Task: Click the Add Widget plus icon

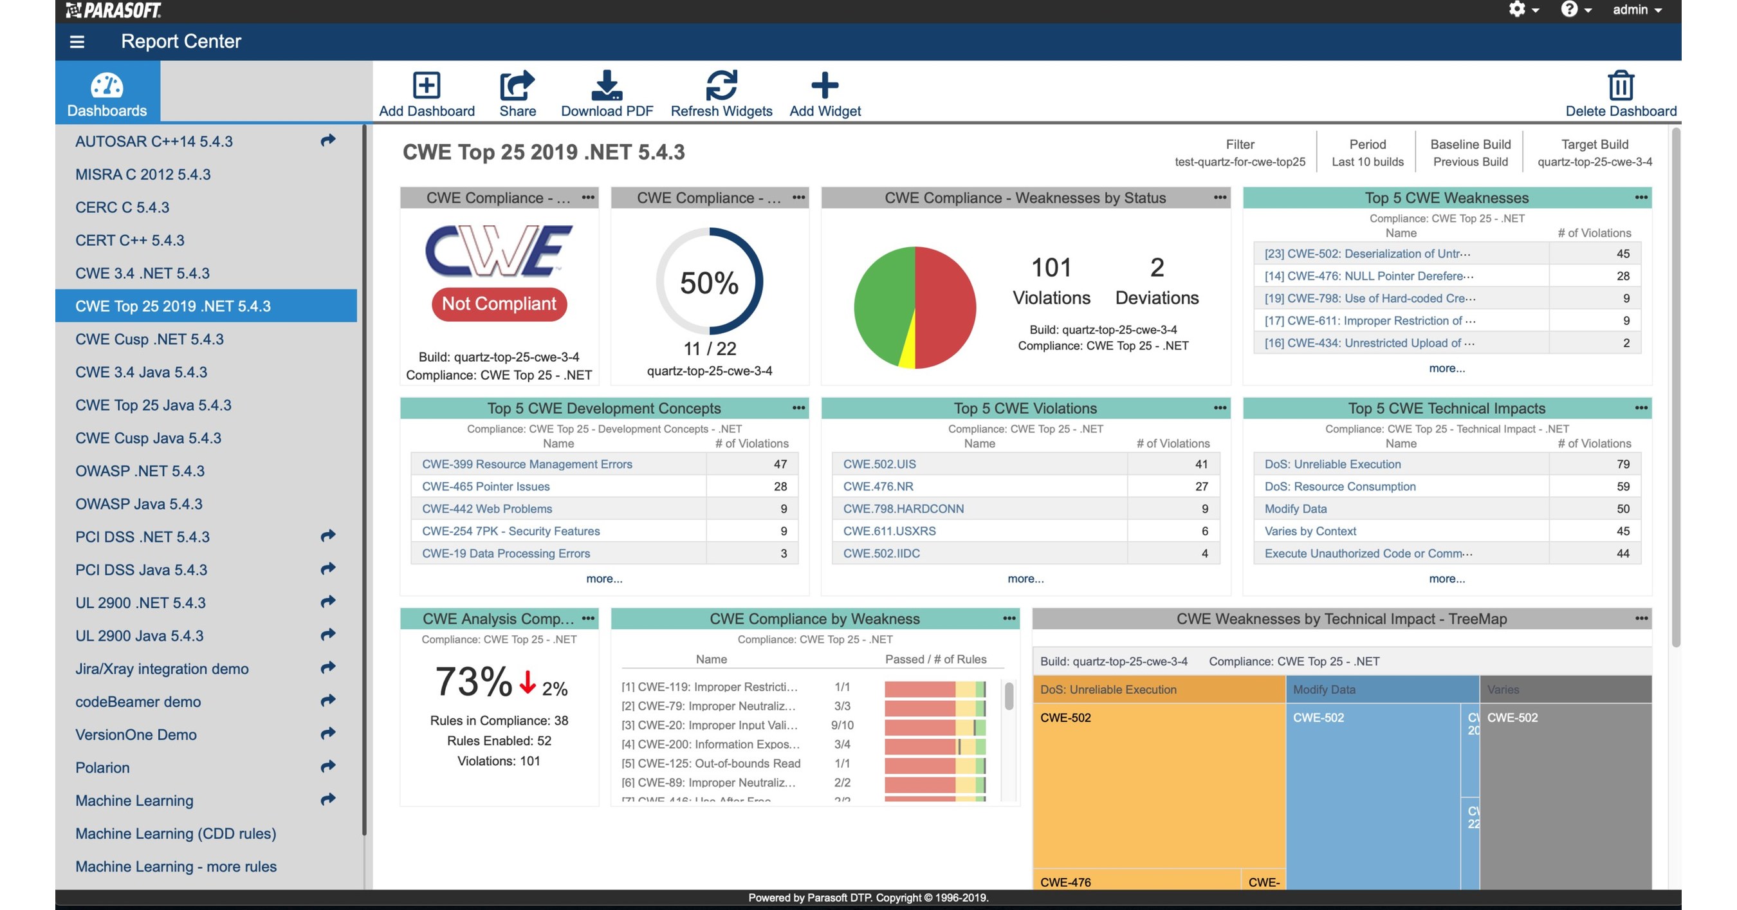Action: point(824,86)
